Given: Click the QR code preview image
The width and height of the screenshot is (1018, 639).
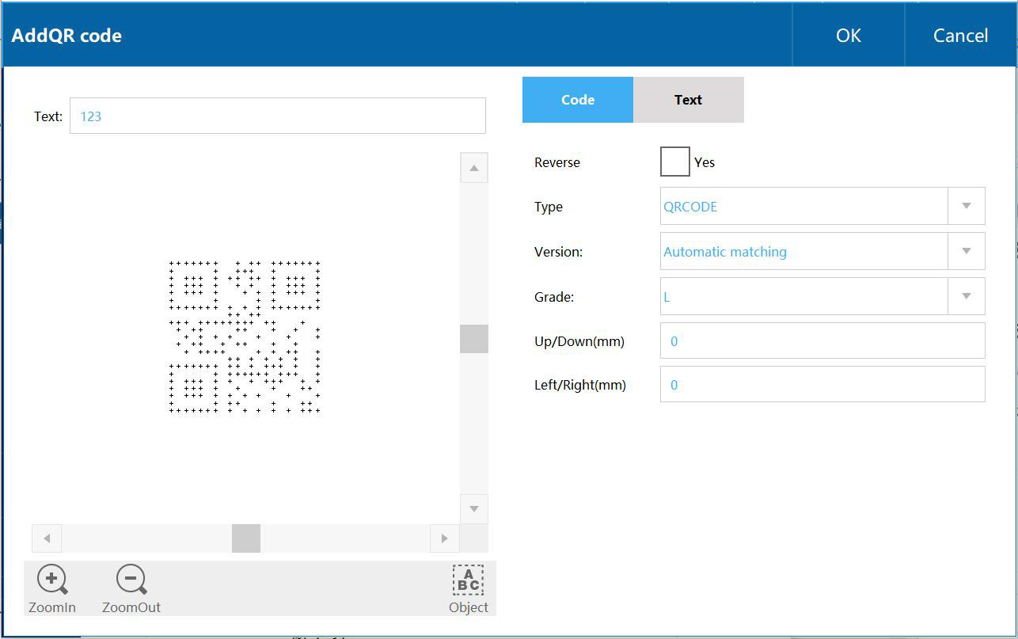Looking at the screenshot, I should coord(245,337).
